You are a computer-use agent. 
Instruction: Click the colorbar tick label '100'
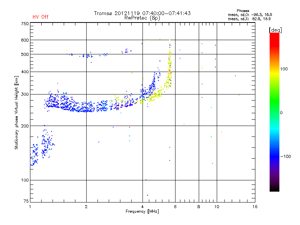(284, 69)
